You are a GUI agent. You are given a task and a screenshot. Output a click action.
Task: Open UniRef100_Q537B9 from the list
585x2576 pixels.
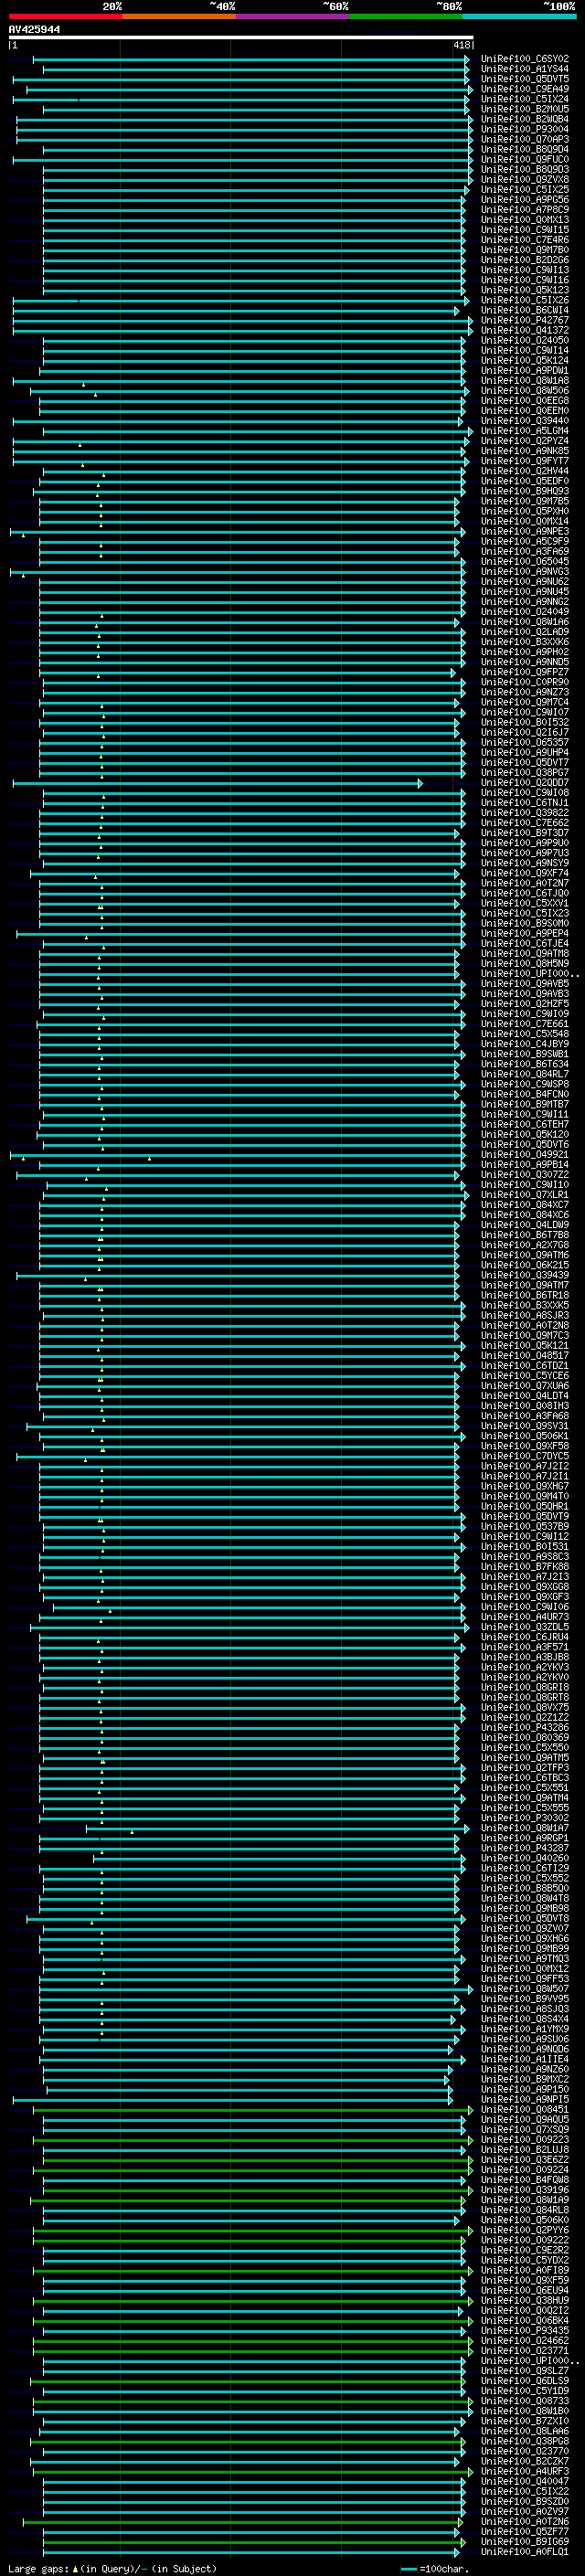pyautogui.click(x=525, y=1526)
